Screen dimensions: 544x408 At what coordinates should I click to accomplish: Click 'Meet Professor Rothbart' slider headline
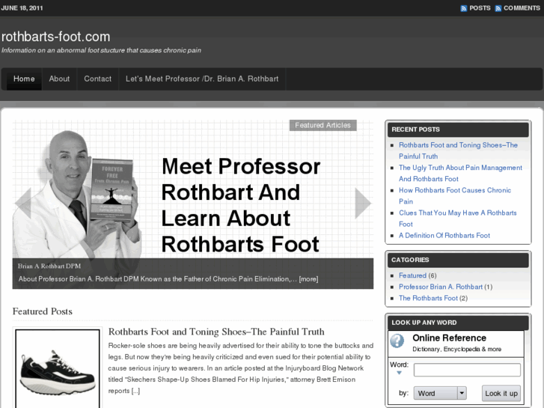pyautogui.click(x=241, y=205)
